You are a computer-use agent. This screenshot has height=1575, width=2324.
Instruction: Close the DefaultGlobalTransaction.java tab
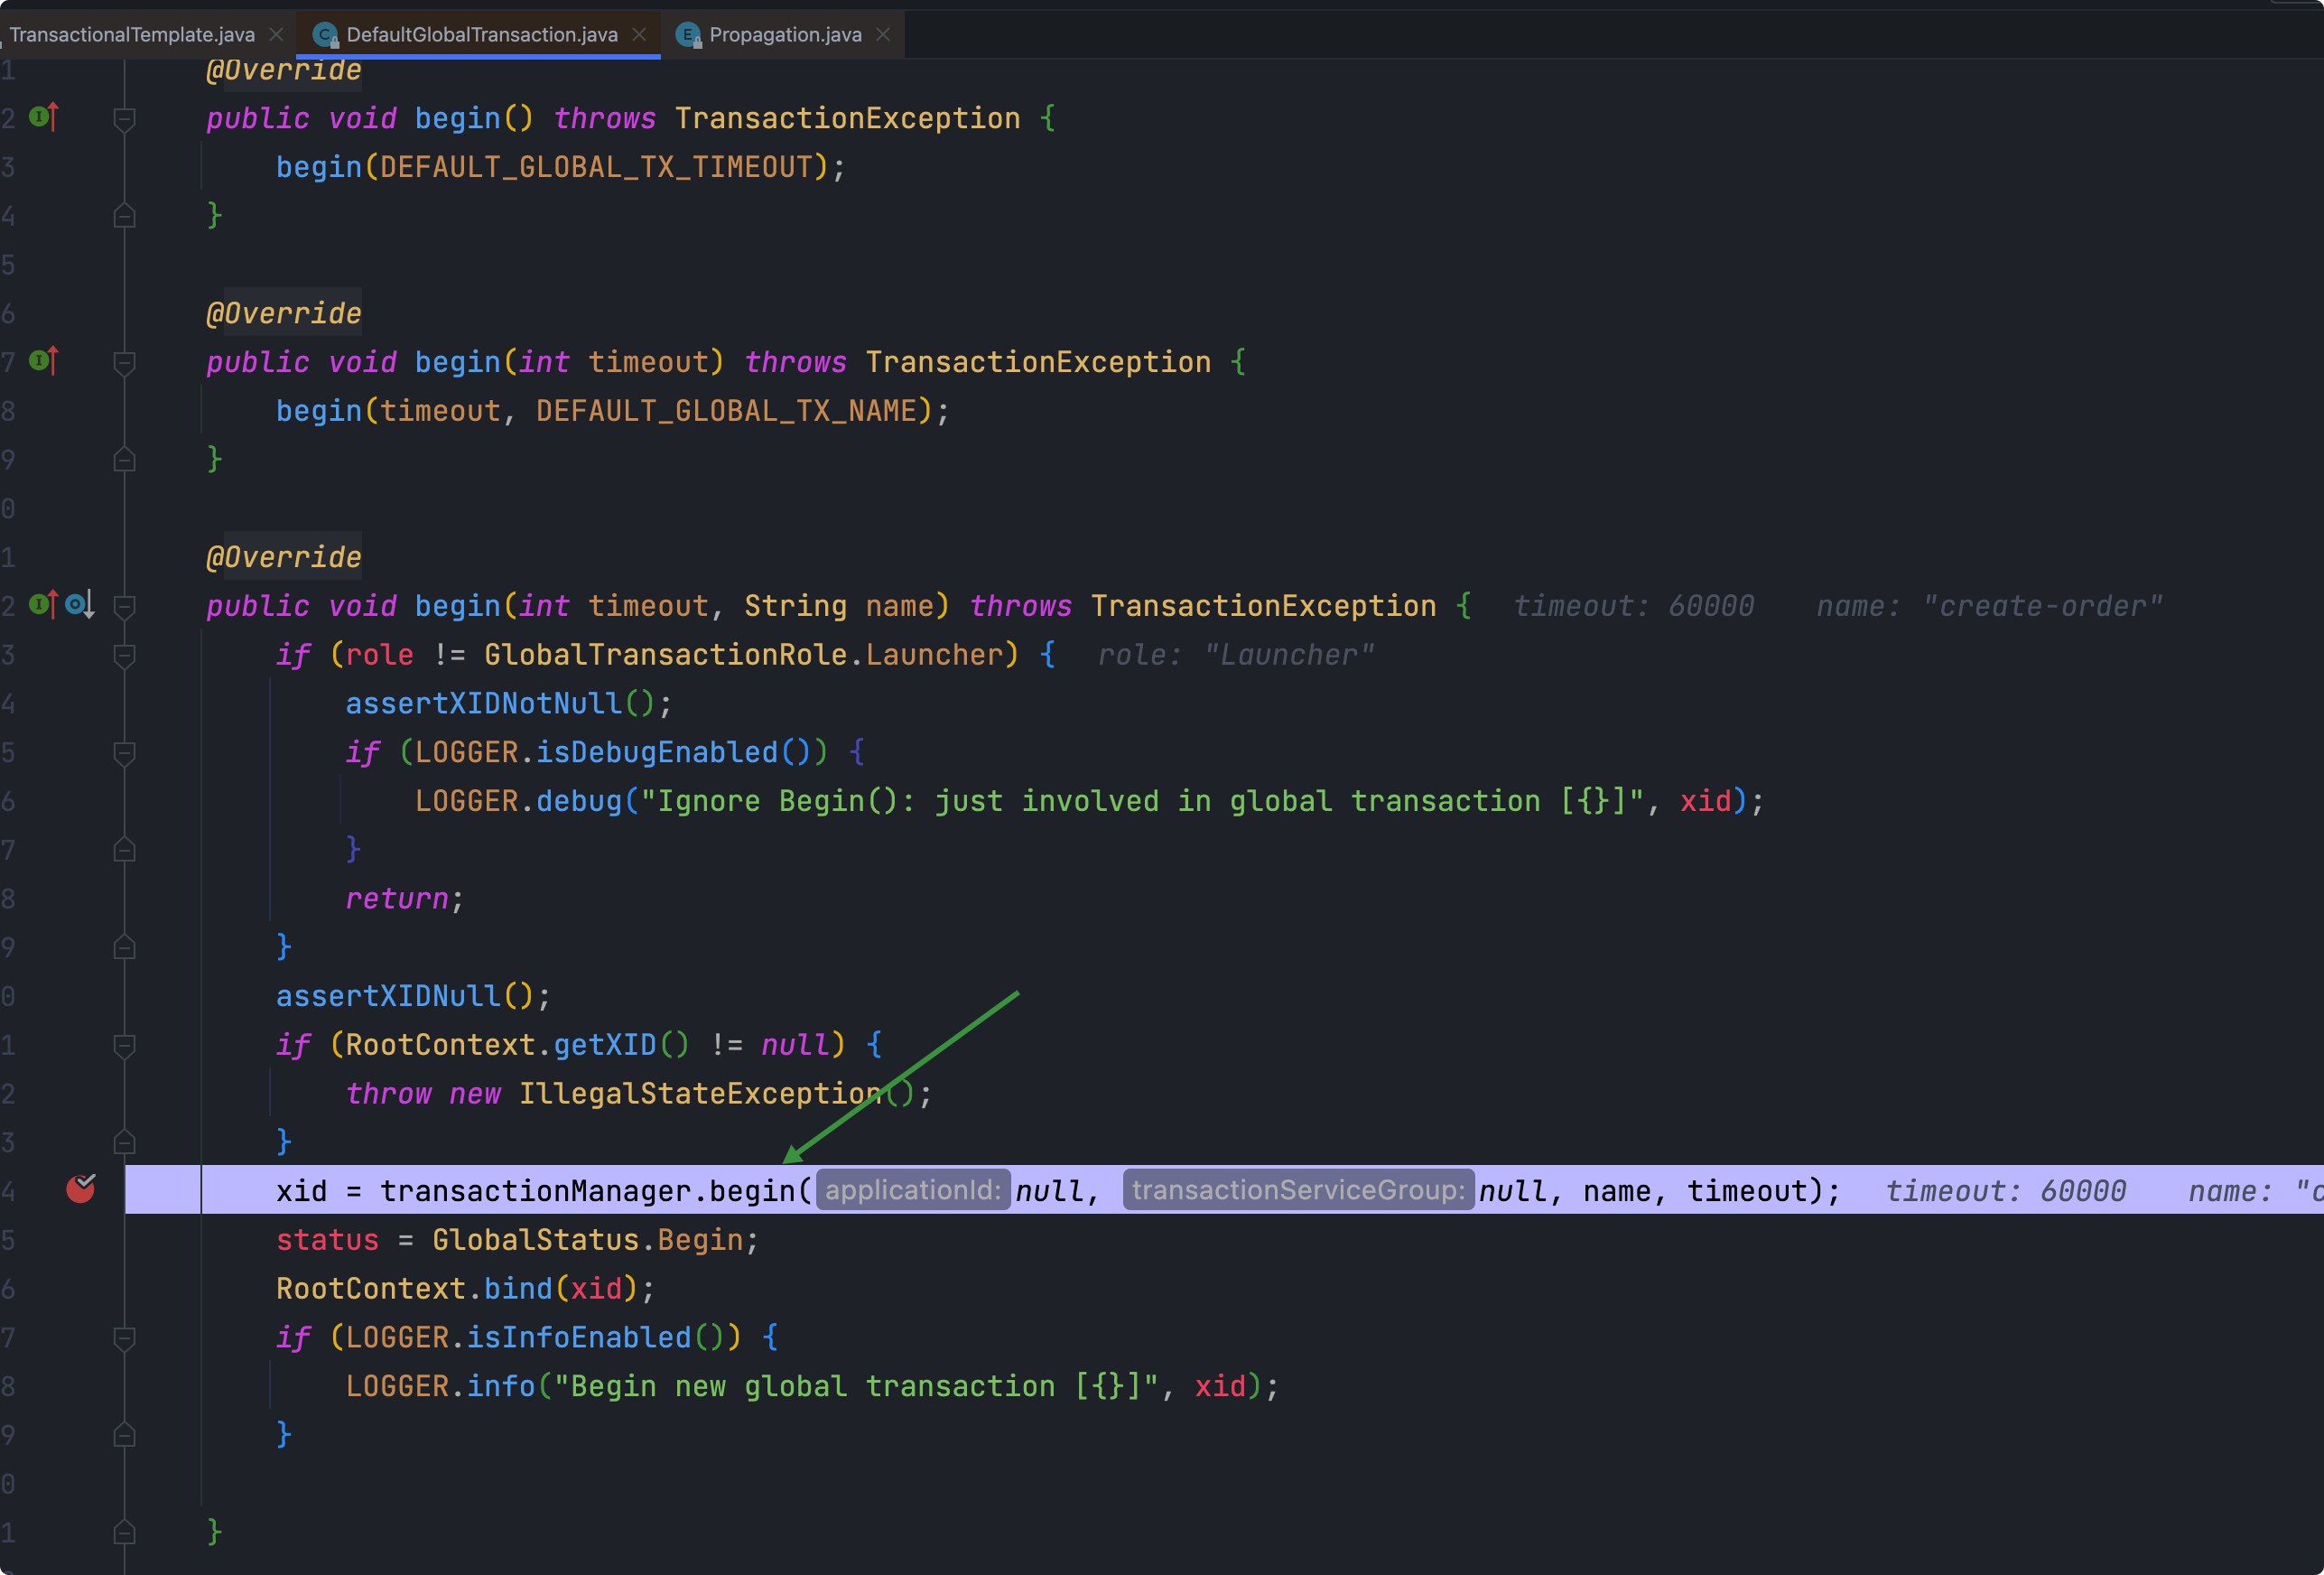click(x=639, y=35)
